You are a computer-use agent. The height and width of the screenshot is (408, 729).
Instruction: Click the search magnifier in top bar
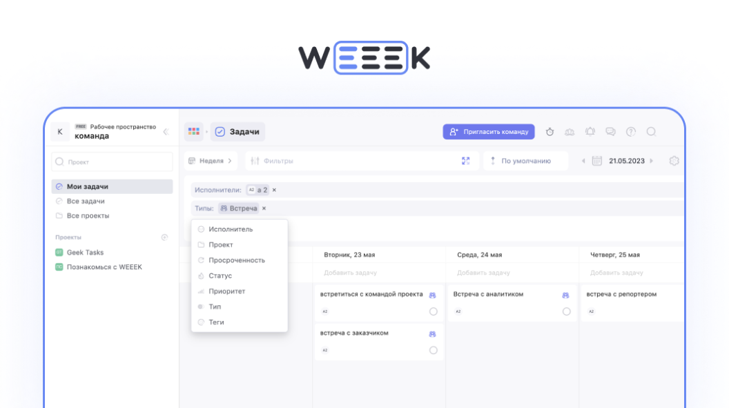(651, 132)
